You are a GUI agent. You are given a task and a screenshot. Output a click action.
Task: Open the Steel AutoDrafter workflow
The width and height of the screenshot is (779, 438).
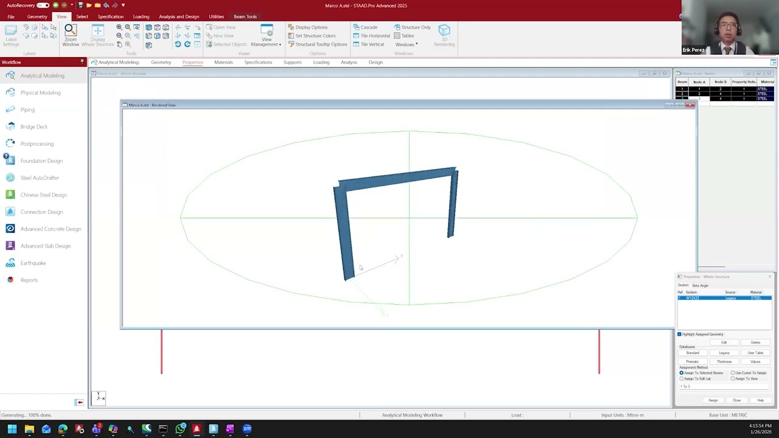(x=40, y=178)
